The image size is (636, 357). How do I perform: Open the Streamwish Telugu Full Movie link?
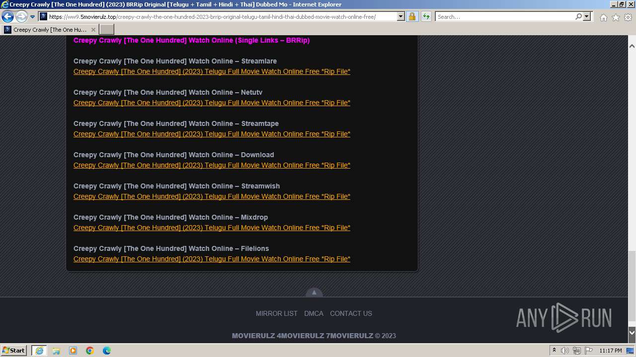(212, 196)
